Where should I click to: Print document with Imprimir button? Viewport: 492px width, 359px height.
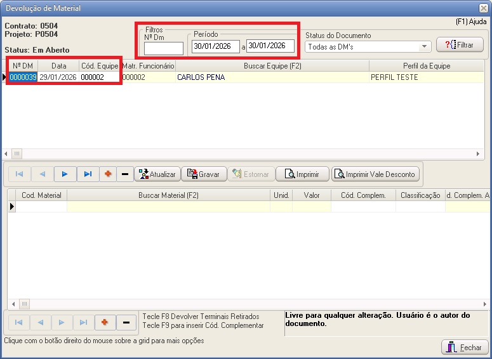click(x=306, y=174)
